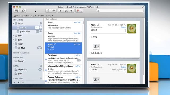Click the Get Mail envelope icon
The height and width of the screenshot is (95, 170).
click(16, 11)
